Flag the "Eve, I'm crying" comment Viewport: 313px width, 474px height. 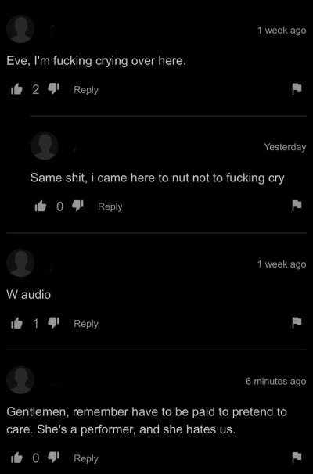click(x=297, y=88)
